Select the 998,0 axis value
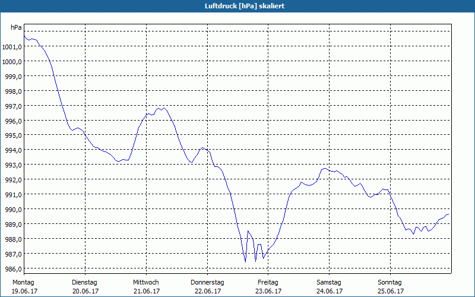Image resolution: width=475 pixels, height=297 pixels. pos(13,91)
